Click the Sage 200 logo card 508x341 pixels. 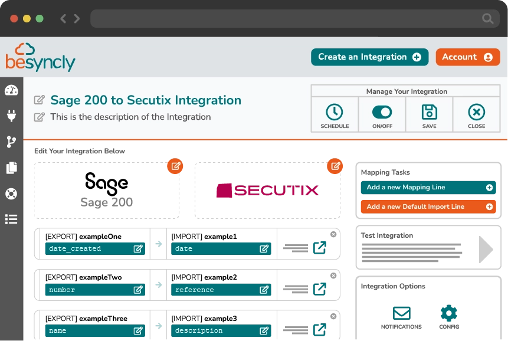(107, 191)
